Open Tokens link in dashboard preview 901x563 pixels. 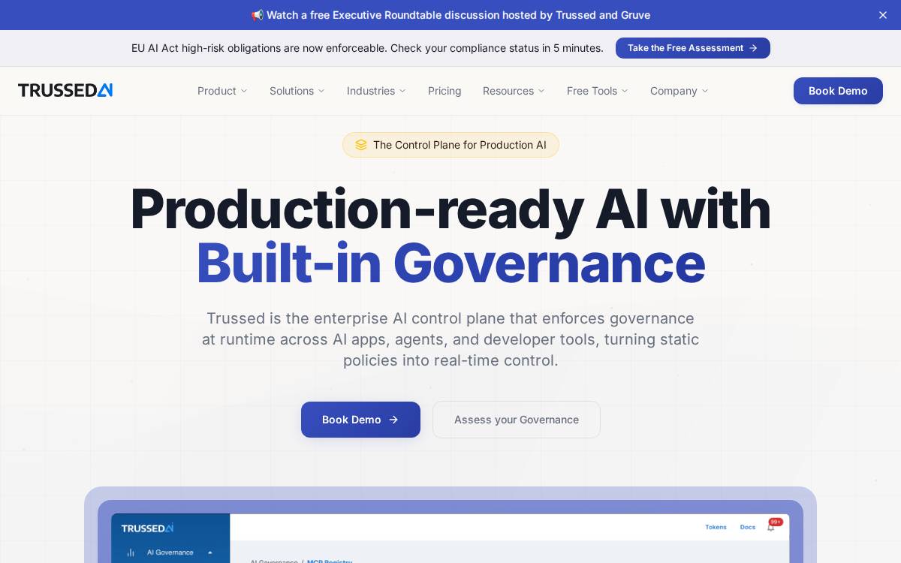716,527
